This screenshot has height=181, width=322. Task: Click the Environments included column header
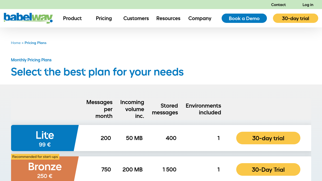203,109
